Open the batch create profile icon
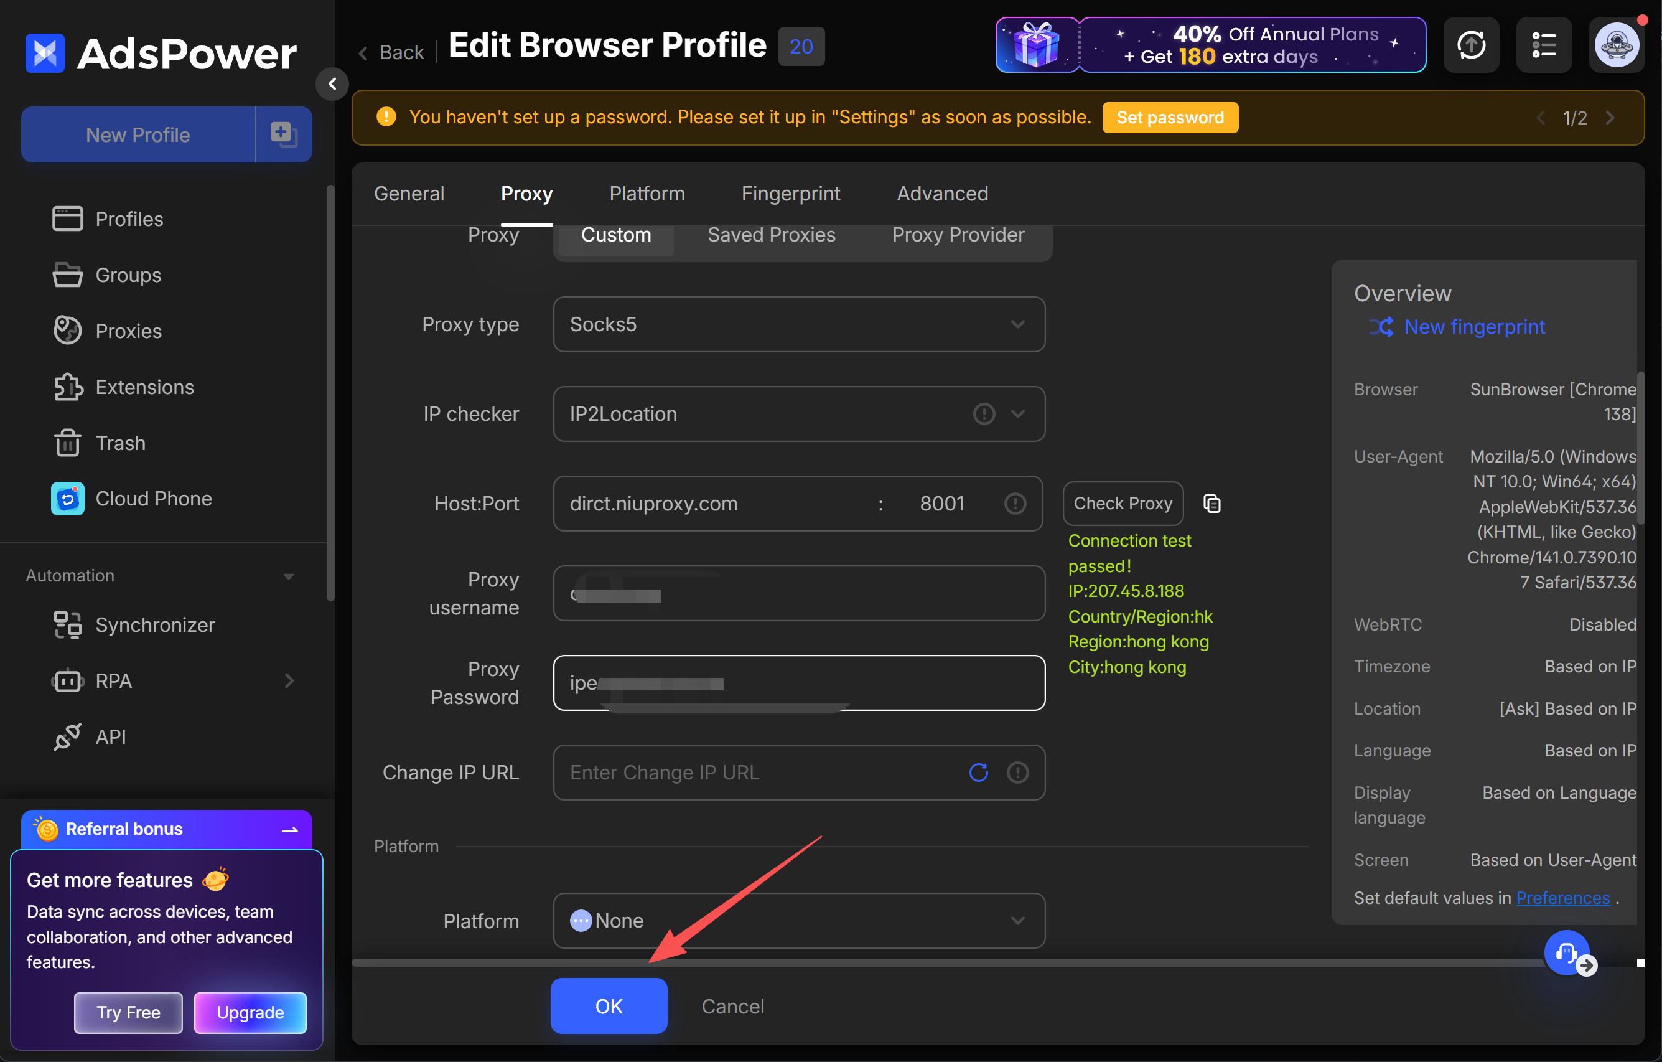 pos(284,134)
